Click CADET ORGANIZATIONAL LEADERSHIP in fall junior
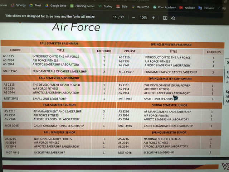This screenshot has width=229, height=172. (59, 126)
